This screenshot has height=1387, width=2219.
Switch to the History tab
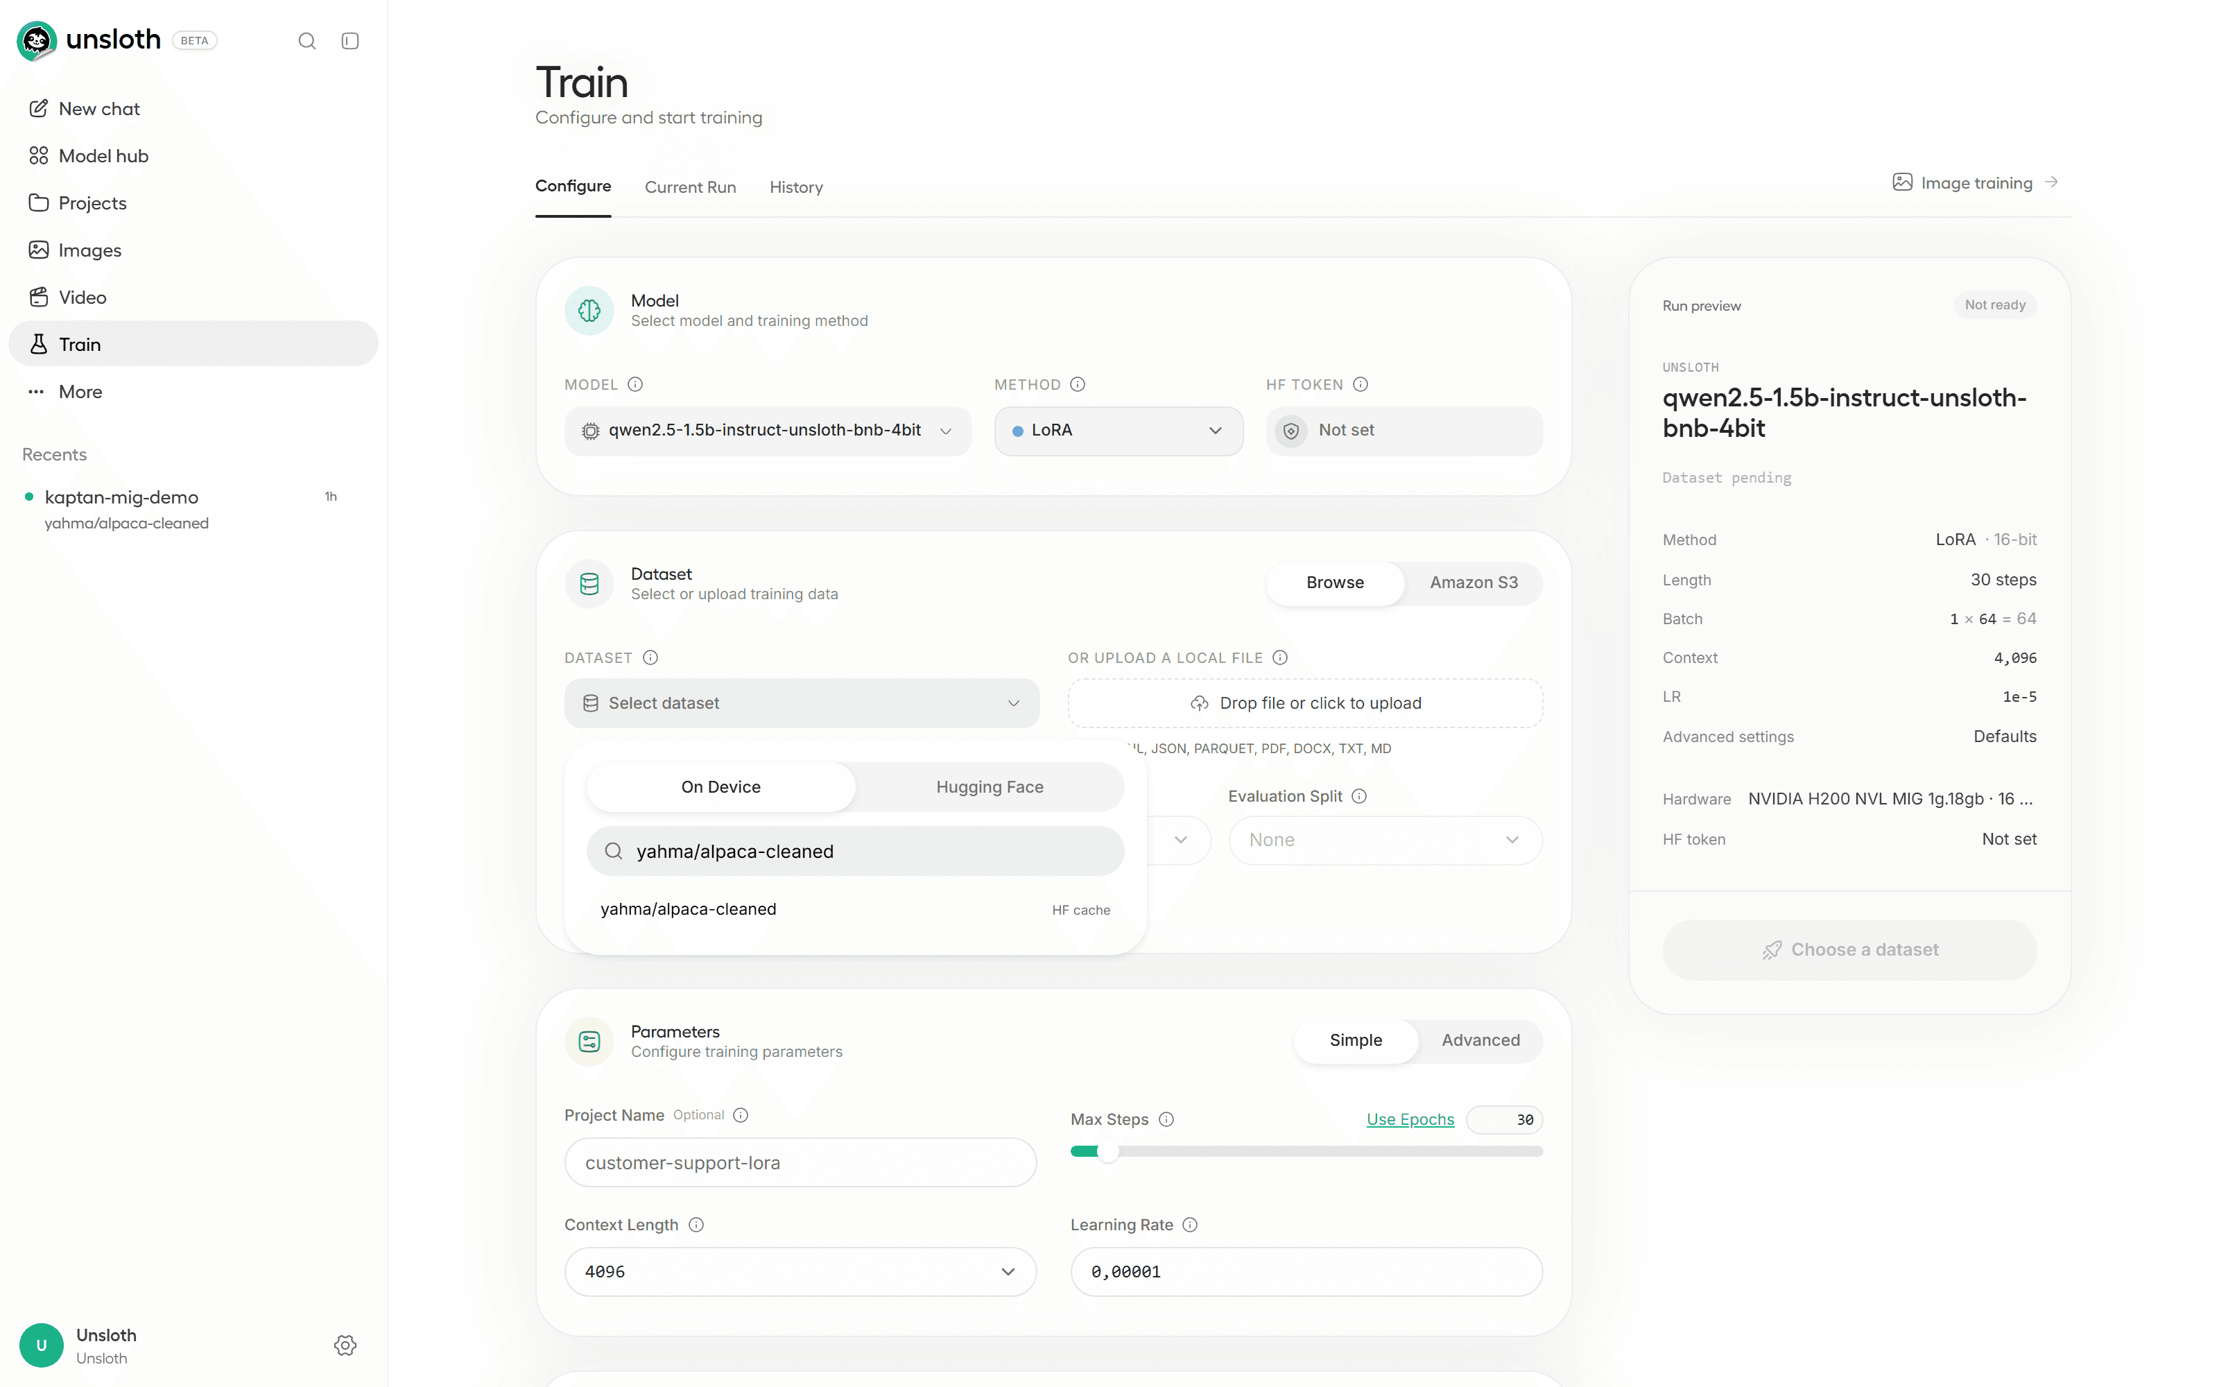coord(796,187)
